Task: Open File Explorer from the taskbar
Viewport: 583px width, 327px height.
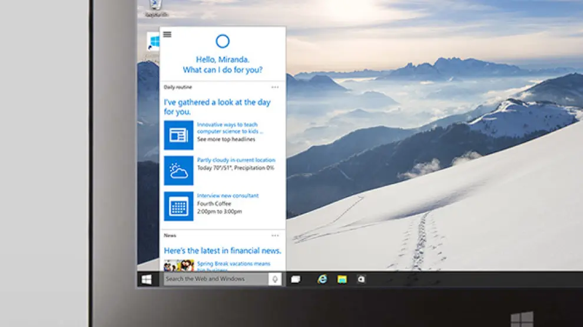Action: tap(342, 279)
